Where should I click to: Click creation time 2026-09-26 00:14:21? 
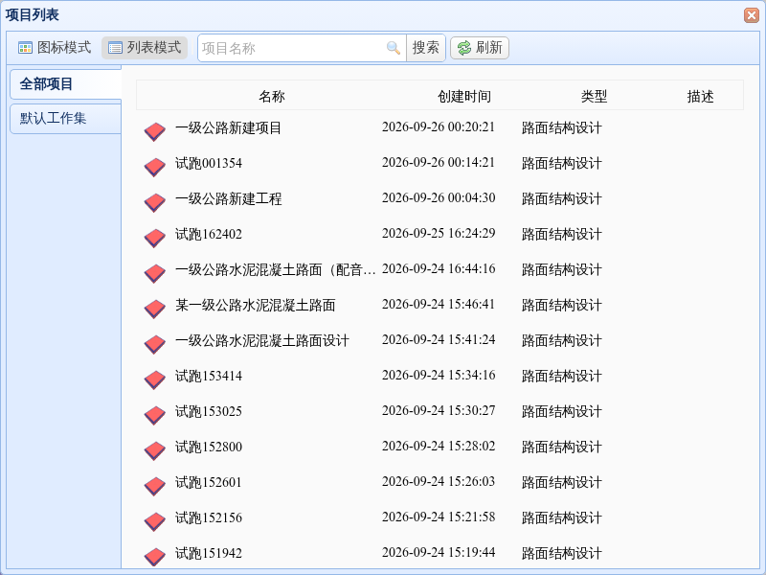click(439, 162)
